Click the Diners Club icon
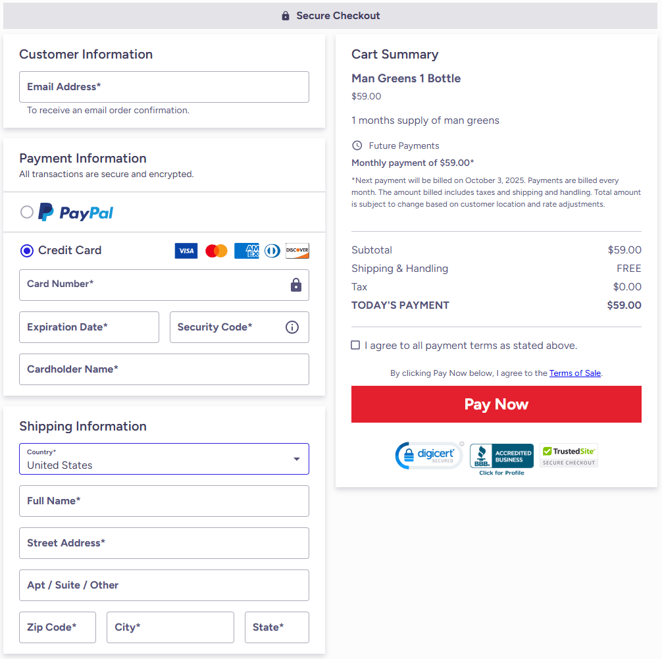Viewport: 662px width, 659px height. (272, 251)
